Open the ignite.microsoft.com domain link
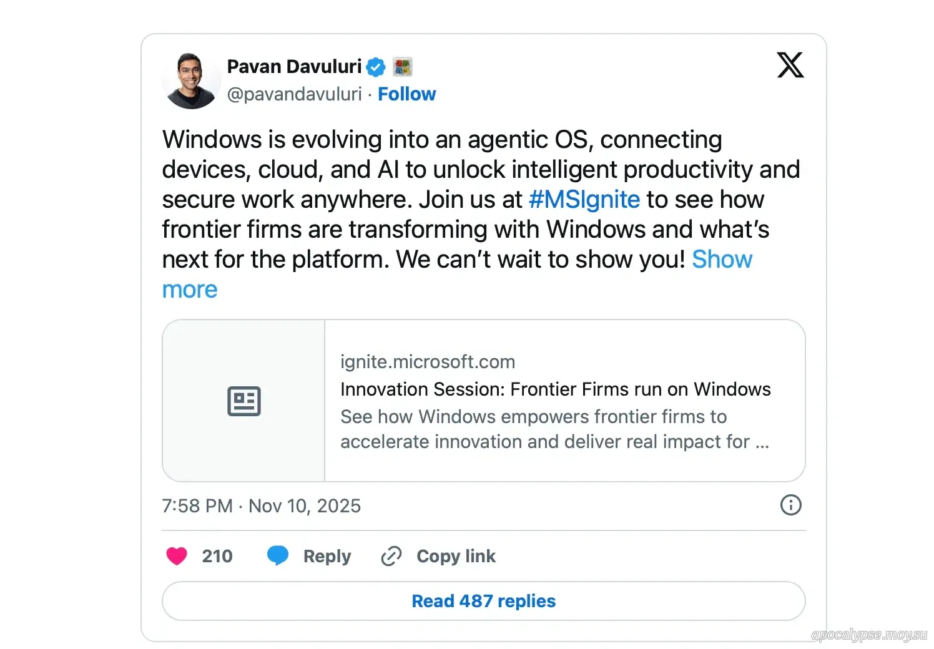 click(x=428, y=362)
